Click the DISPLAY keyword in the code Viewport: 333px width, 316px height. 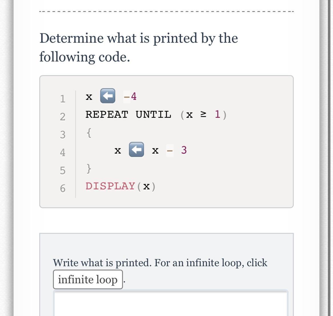(x=110, y=186)
